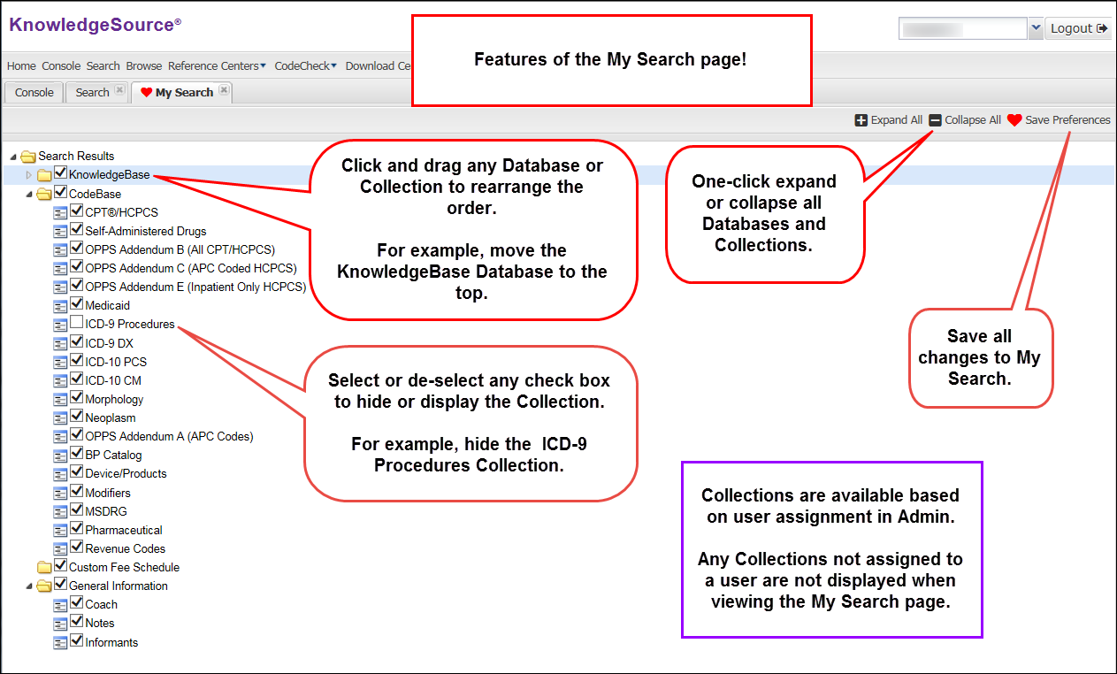
Task: Collapse the General Information tree node
Action: point(29,586)
